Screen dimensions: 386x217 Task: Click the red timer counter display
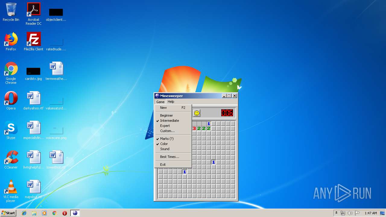227,113
